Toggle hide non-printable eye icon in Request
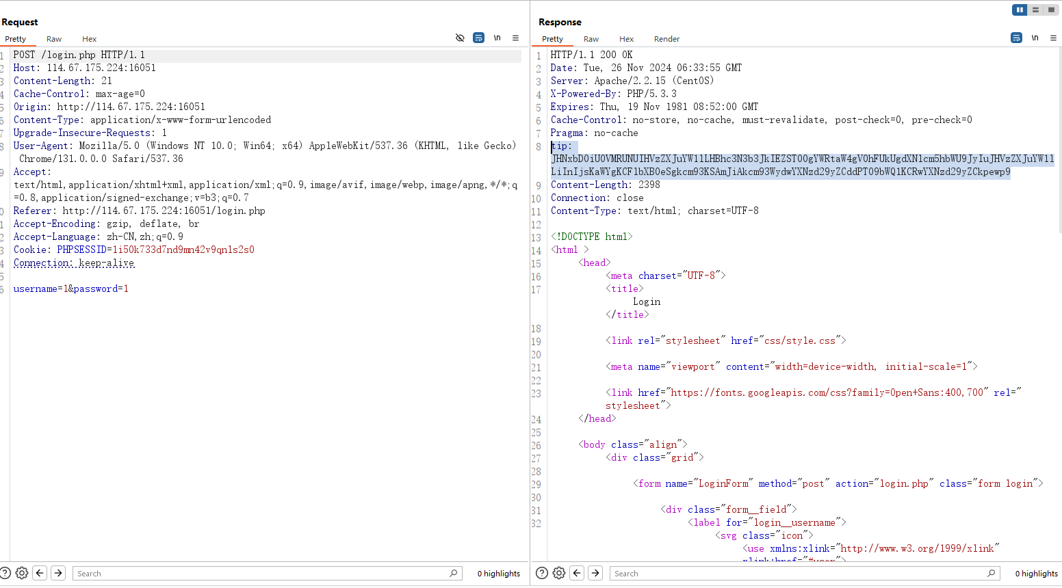Viewport: 1062px width, 588px height. pyautogui.click(x=460, y=38)
